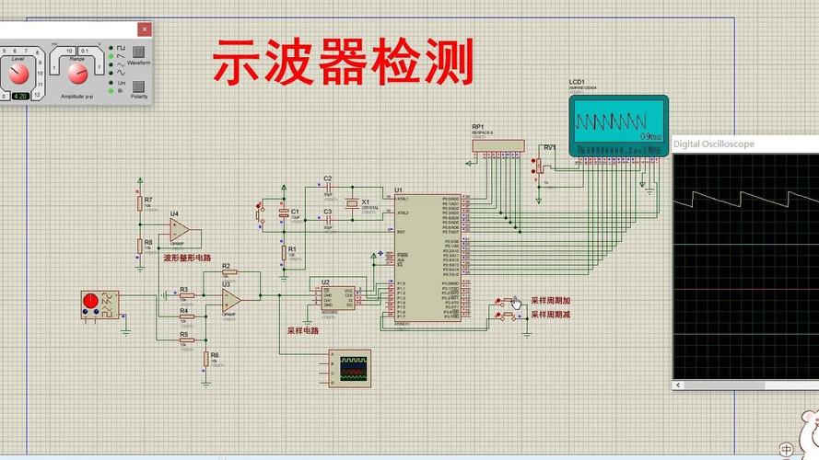Toggle the reset push button near C1

(259, 213)
